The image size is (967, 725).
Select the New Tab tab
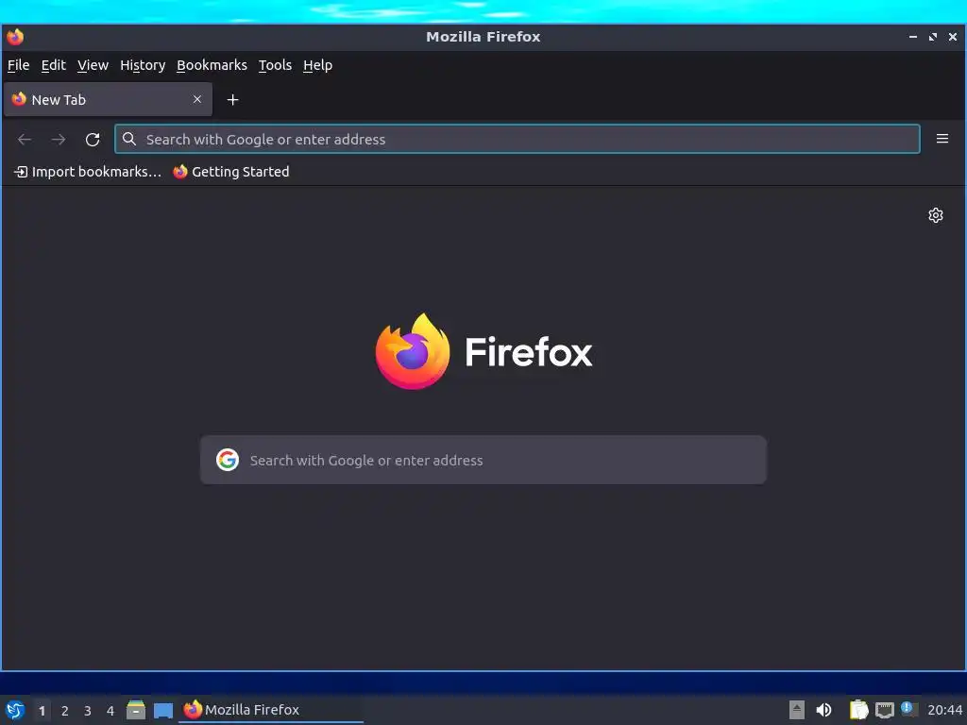[x=108, y=99]
